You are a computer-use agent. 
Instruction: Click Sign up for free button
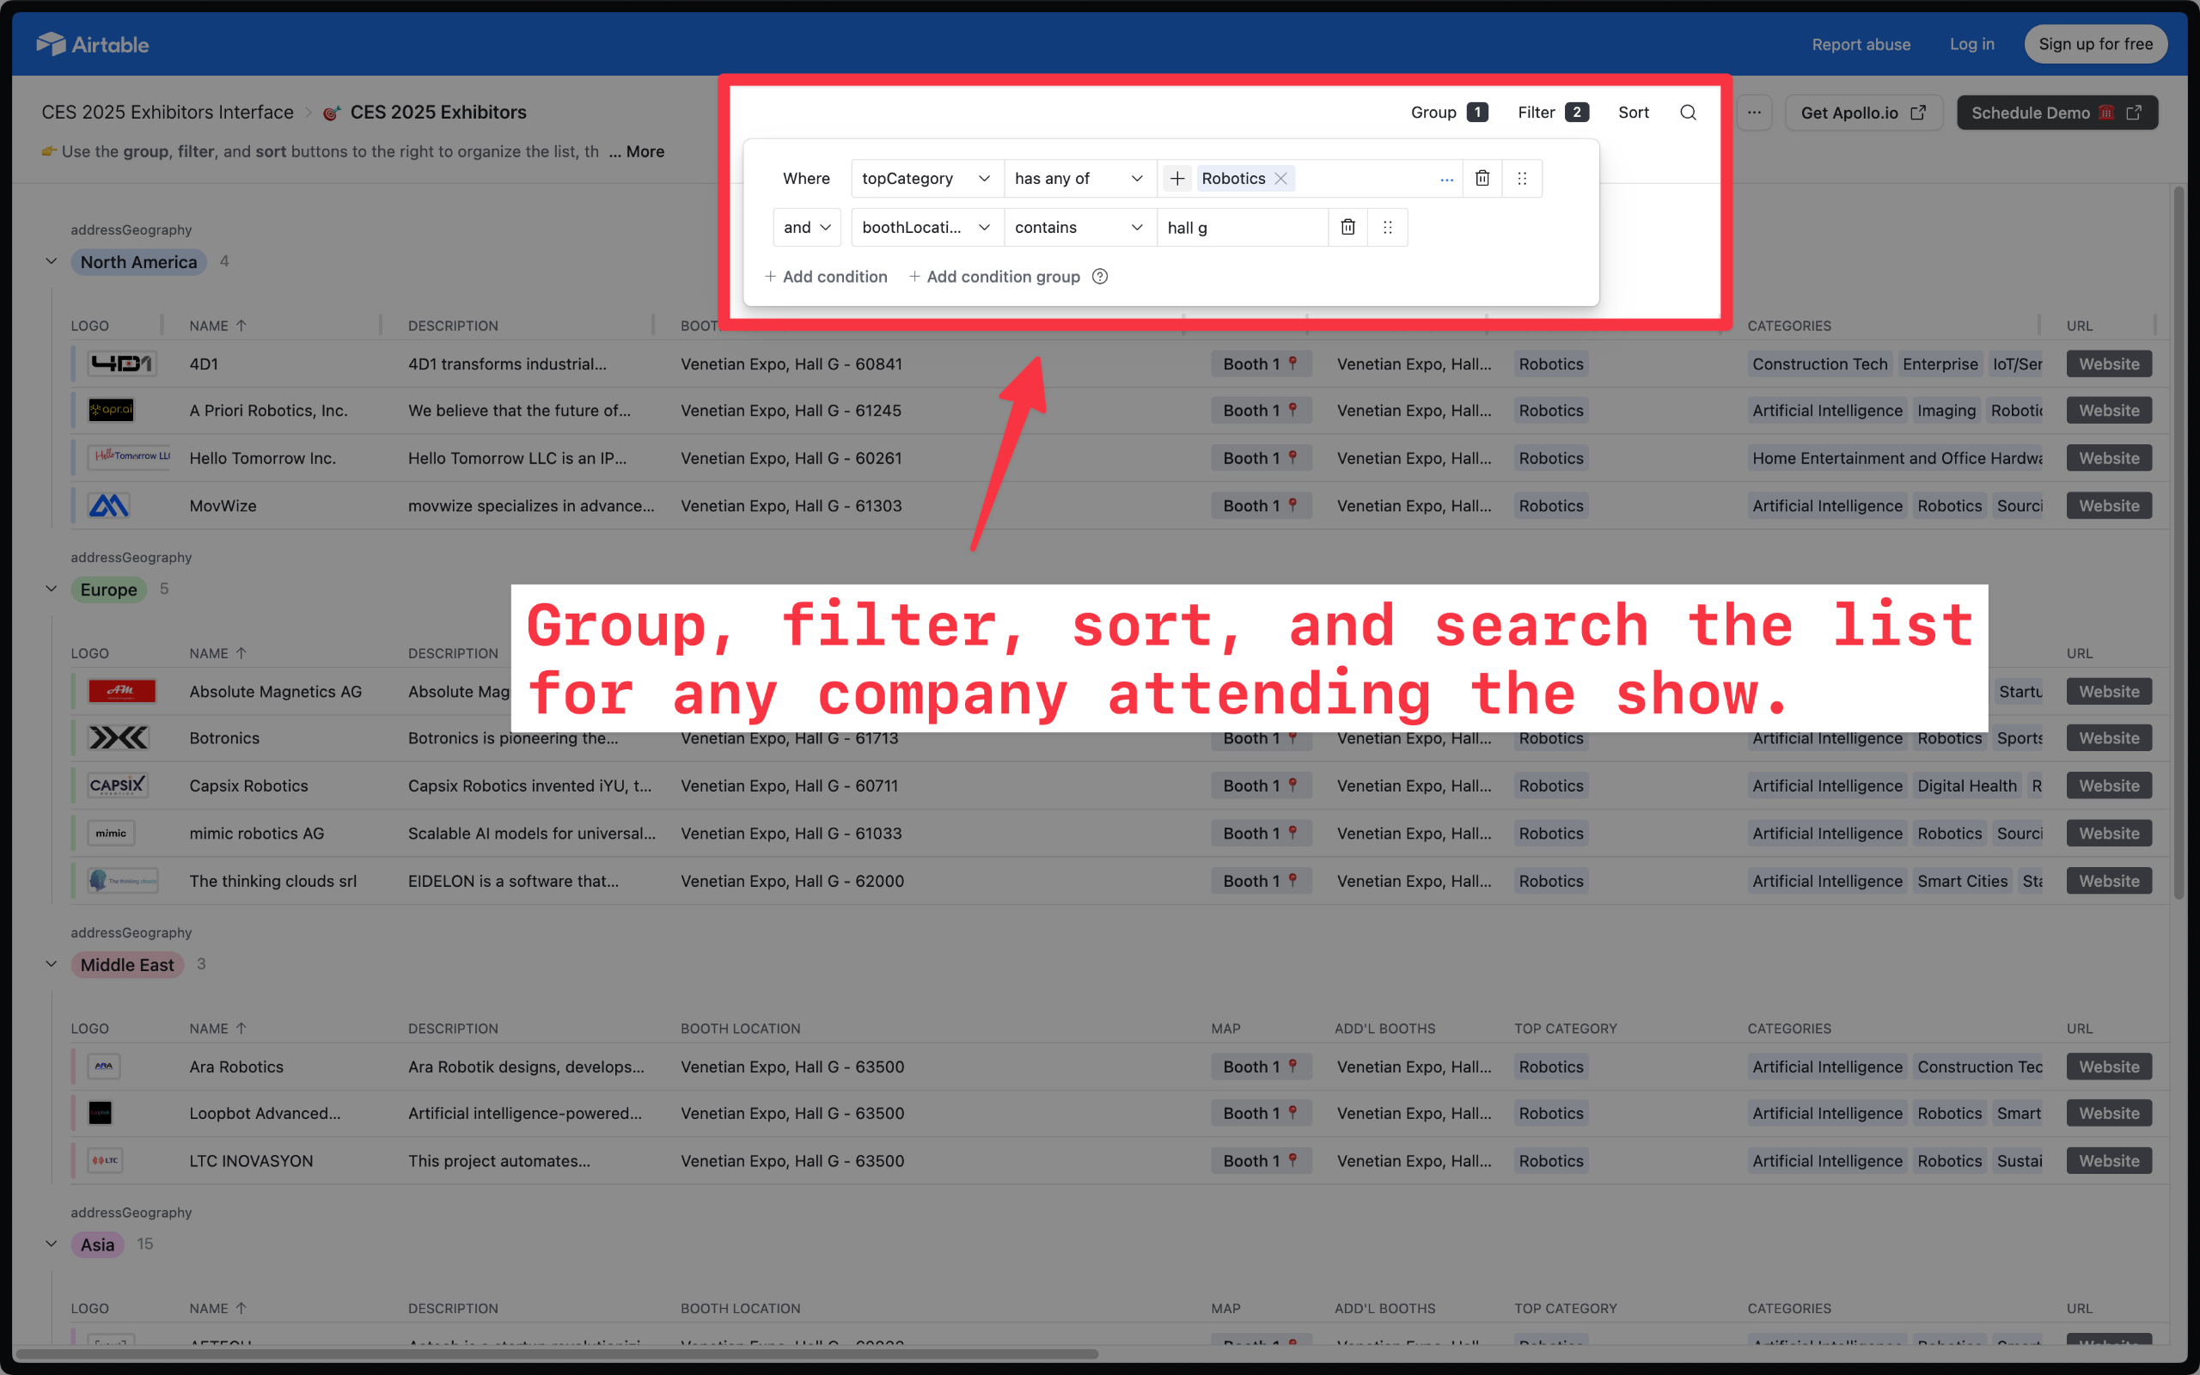coord(2095,44)
